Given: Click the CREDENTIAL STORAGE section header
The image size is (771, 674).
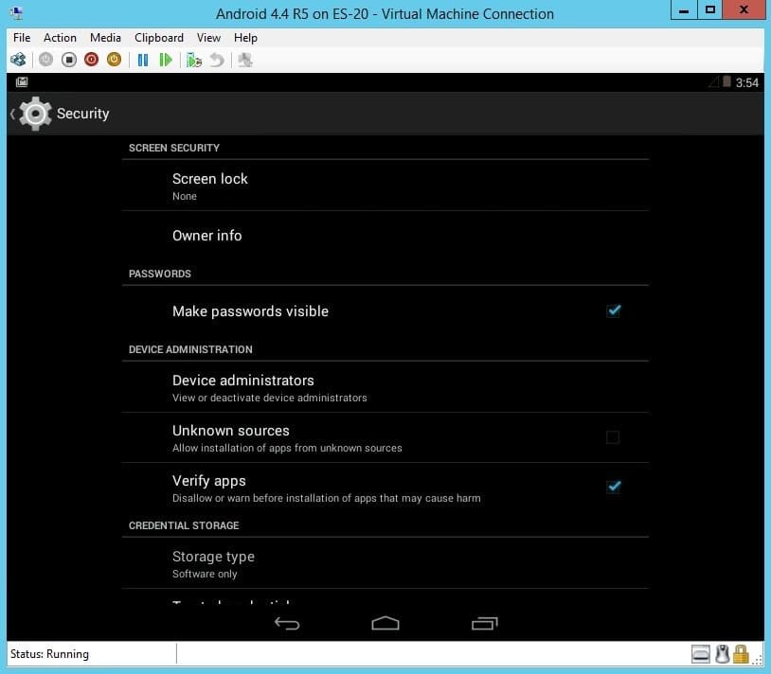Looking at the screenshot, I should tap(184, 525).
